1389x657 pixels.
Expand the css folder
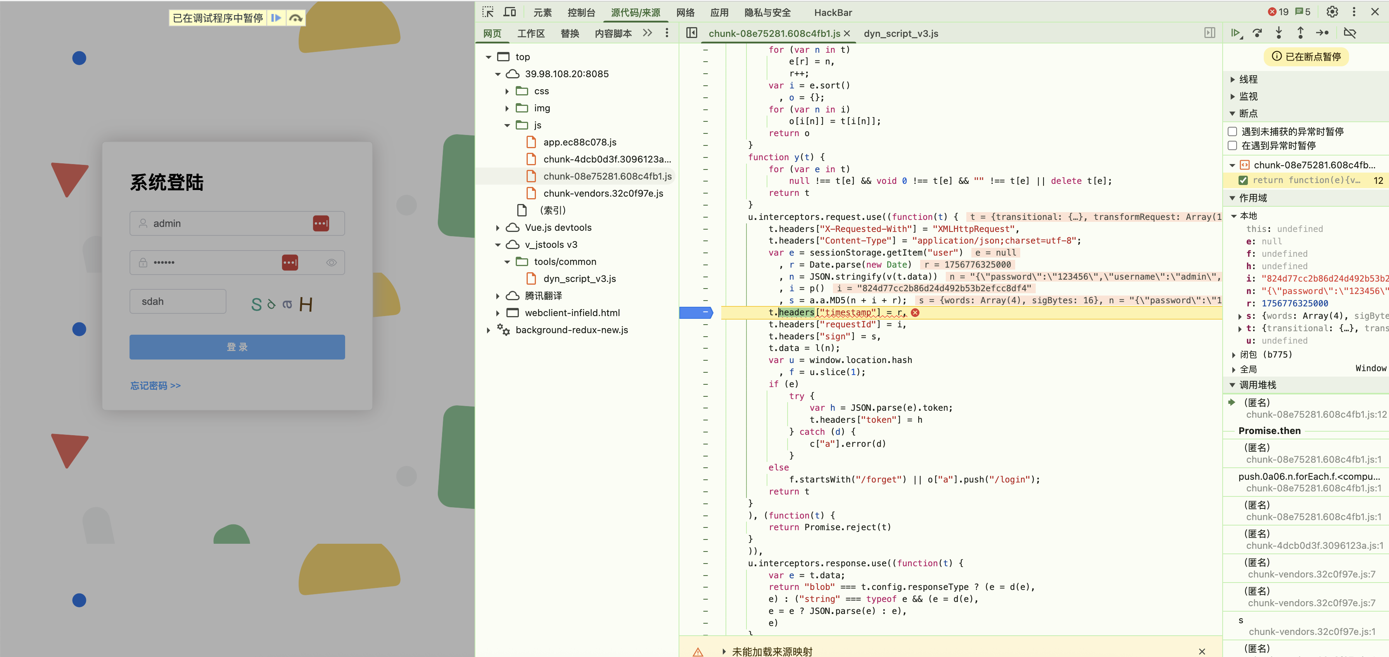point(507,91)
